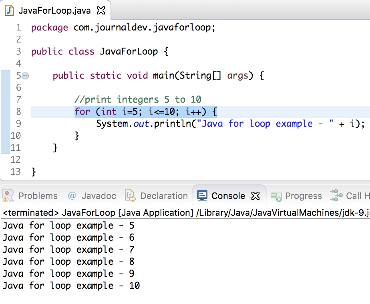Close the Console view
The width and height of the screenshot is (370, 304).
coord(255,196)
